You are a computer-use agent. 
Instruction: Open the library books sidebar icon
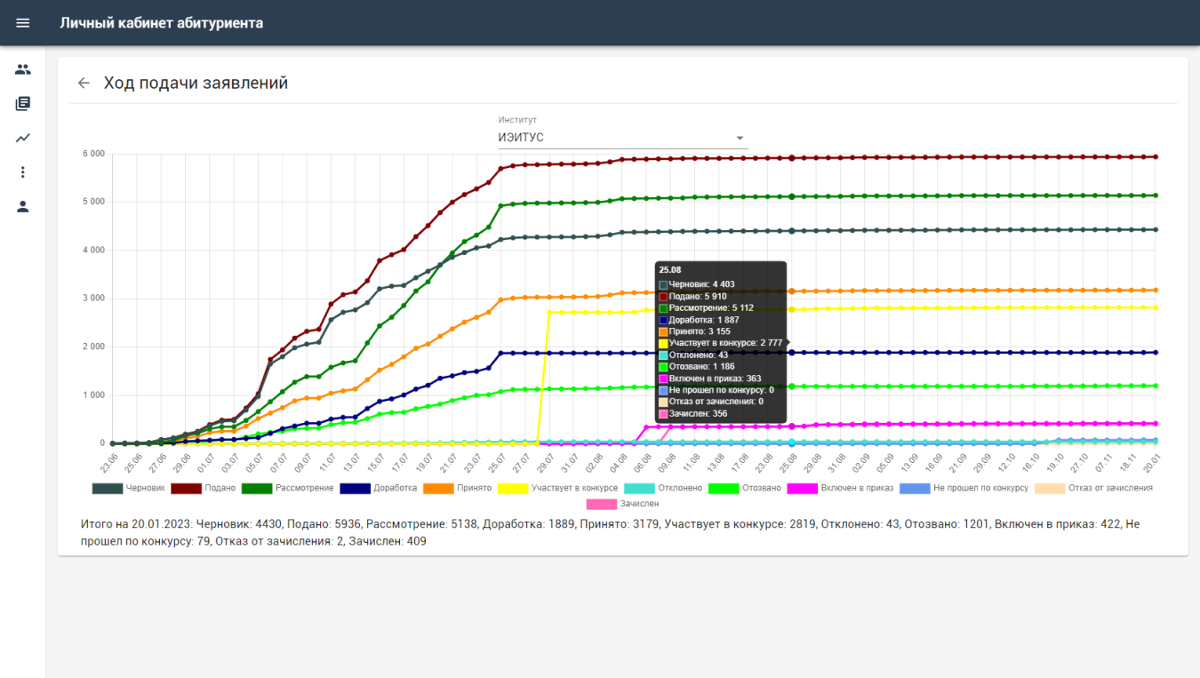23,104
